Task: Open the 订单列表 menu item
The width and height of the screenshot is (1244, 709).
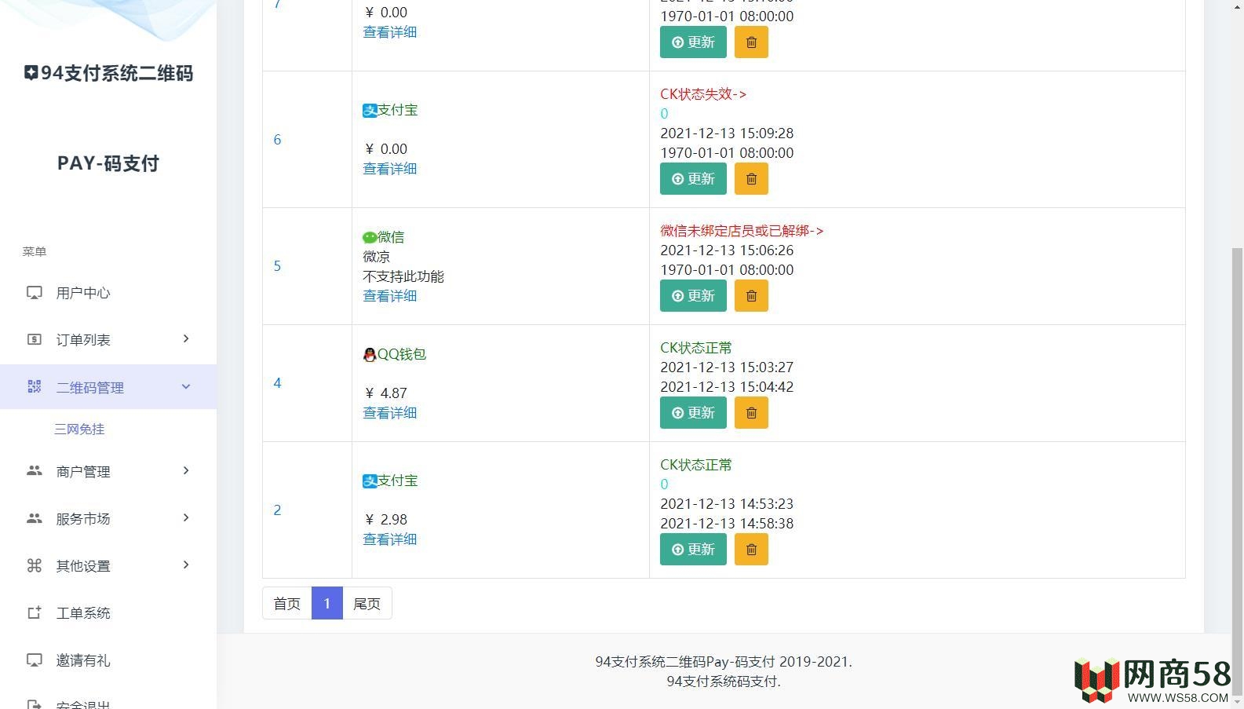Action: (108, 339)
